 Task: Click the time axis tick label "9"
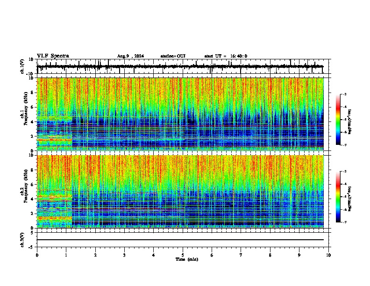(x=299, y=255)
